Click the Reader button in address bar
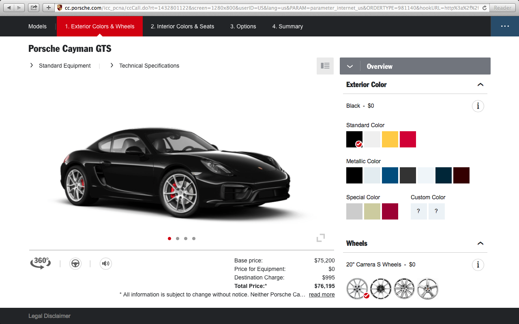519x324 pixels. [x=503, y=8]
